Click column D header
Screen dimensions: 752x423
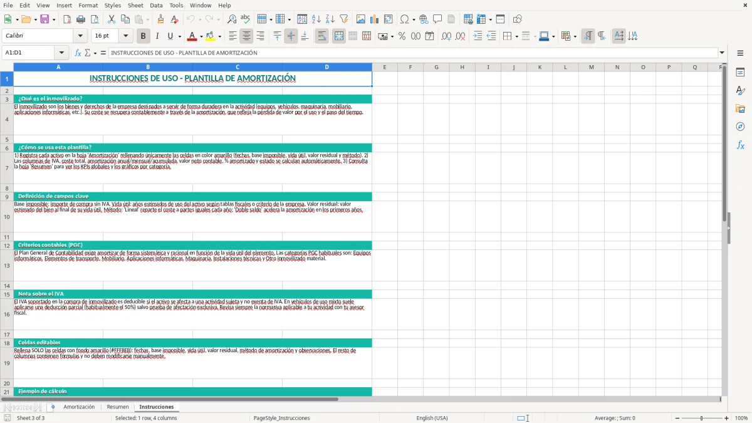(326, 67)
